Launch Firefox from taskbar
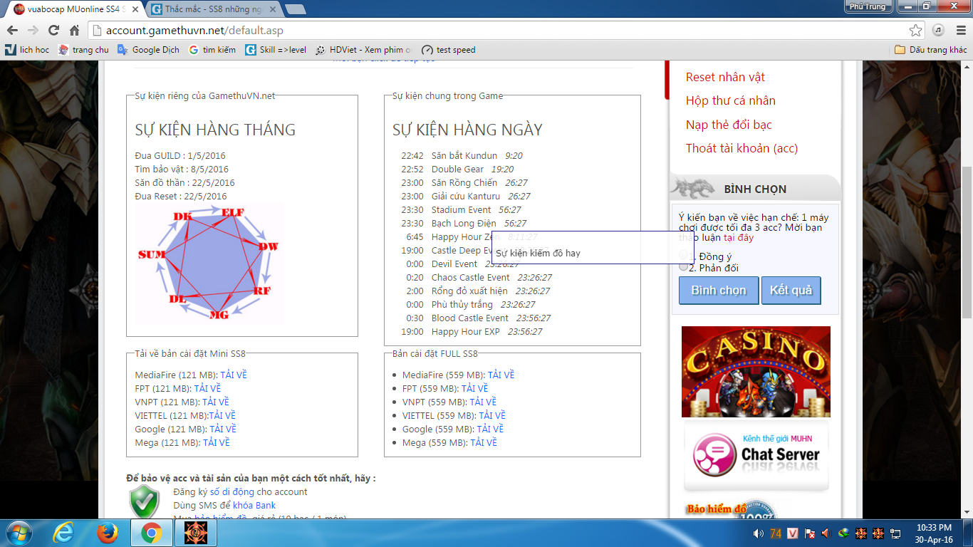973x547 pixels. pyautogui.click(x=107, y=533)
